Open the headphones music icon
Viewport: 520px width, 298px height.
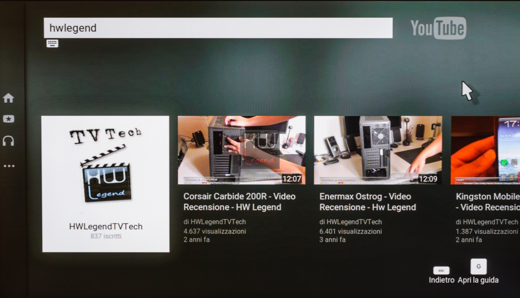8,141
